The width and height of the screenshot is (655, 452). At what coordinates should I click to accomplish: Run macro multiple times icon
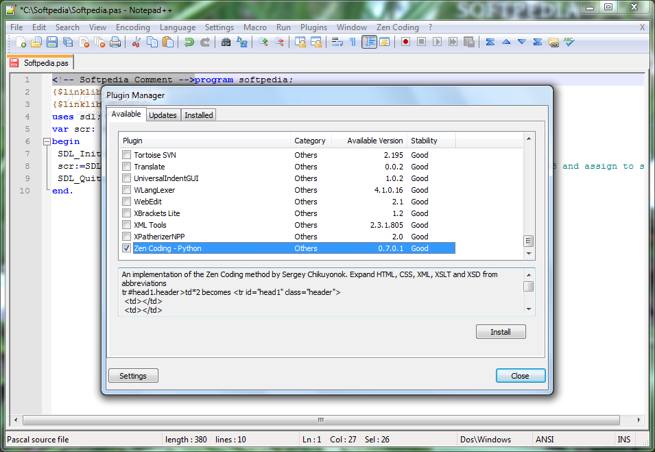[453, 43]
